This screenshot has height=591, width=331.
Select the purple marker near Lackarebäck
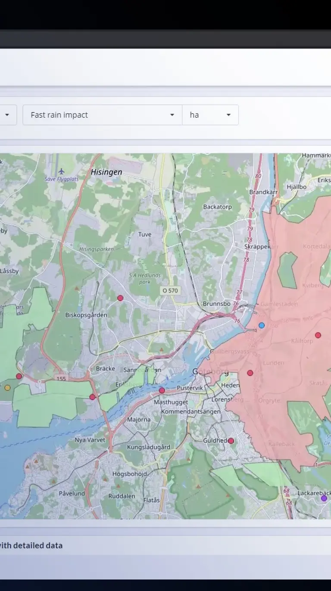coord(324,498)
